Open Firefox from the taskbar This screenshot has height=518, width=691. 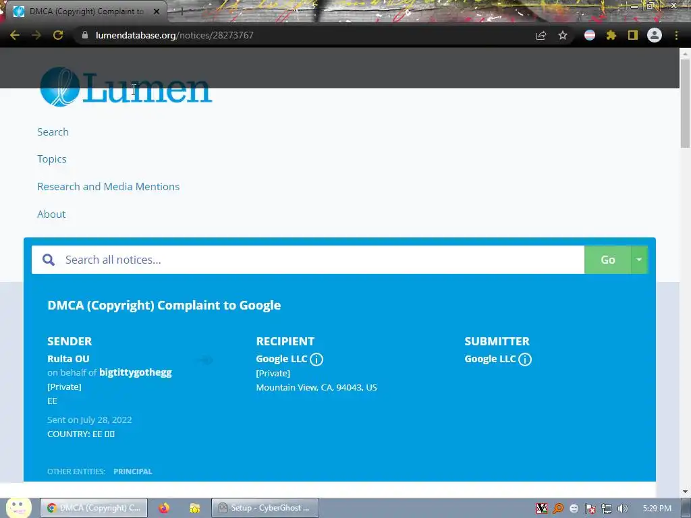click(x=164, y=508)
